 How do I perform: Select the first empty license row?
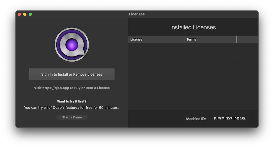[193, 53]
